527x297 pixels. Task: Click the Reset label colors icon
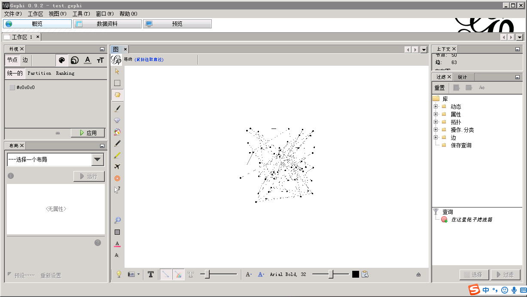[117, 244]
